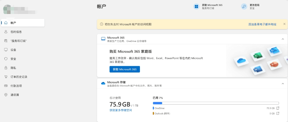The image size is (288, 122).
Task: Click the cart icon beside 订单历史记录
Action: tap(6, 77)
